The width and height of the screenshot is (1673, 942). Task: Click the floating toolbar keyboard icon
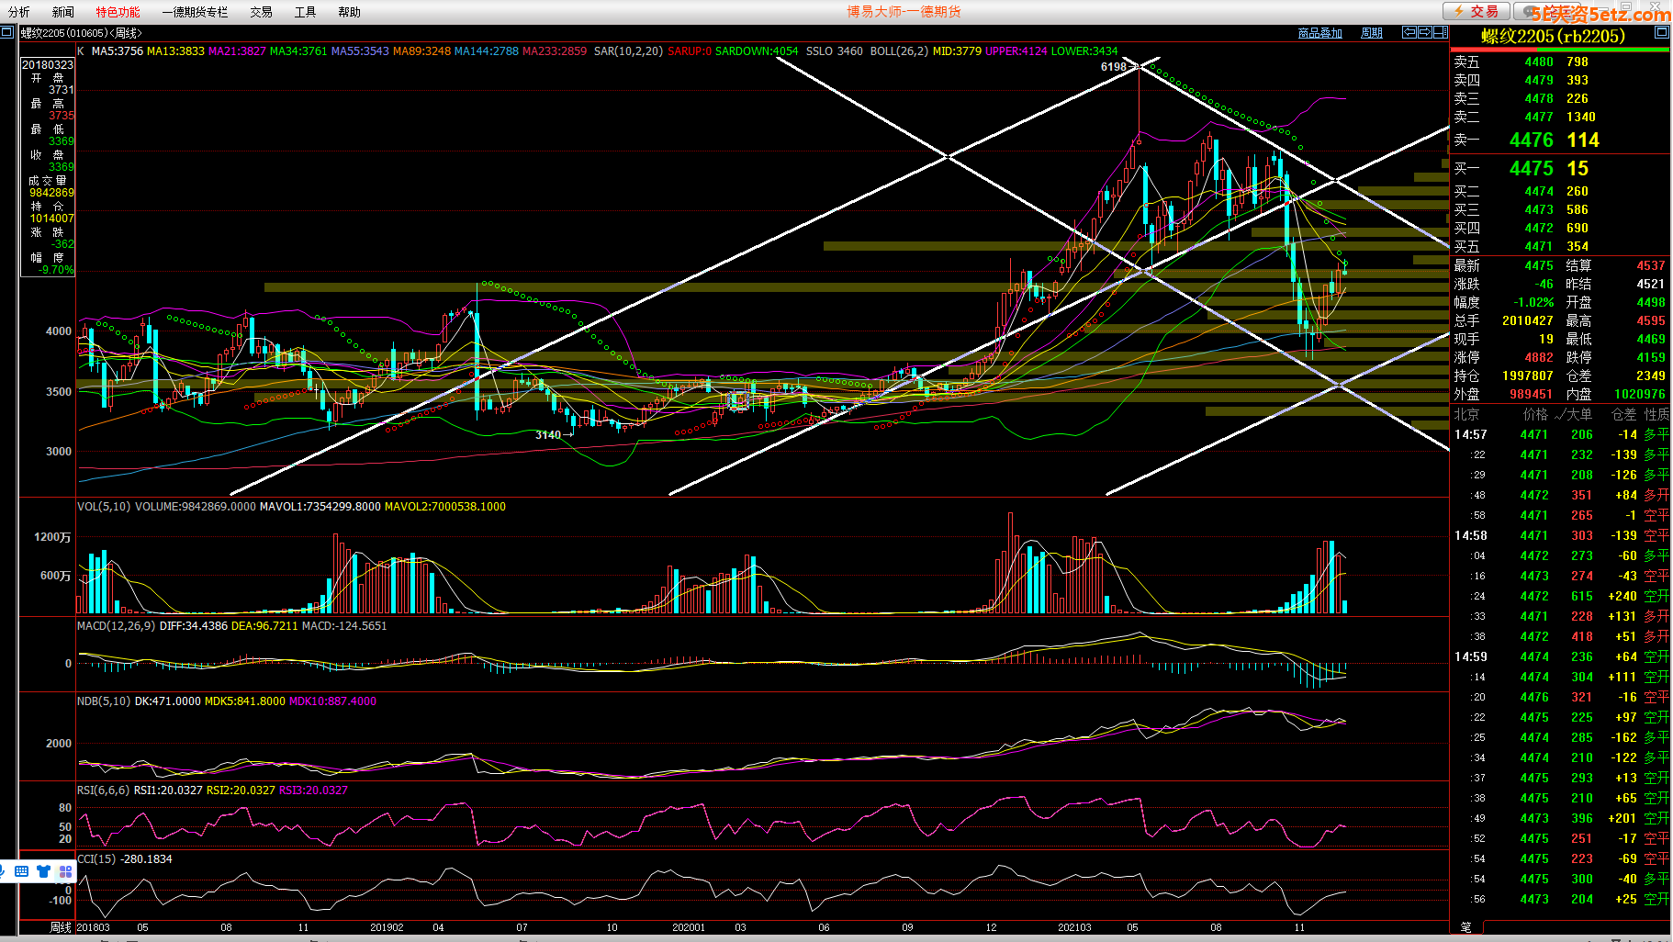click(21, 871)
